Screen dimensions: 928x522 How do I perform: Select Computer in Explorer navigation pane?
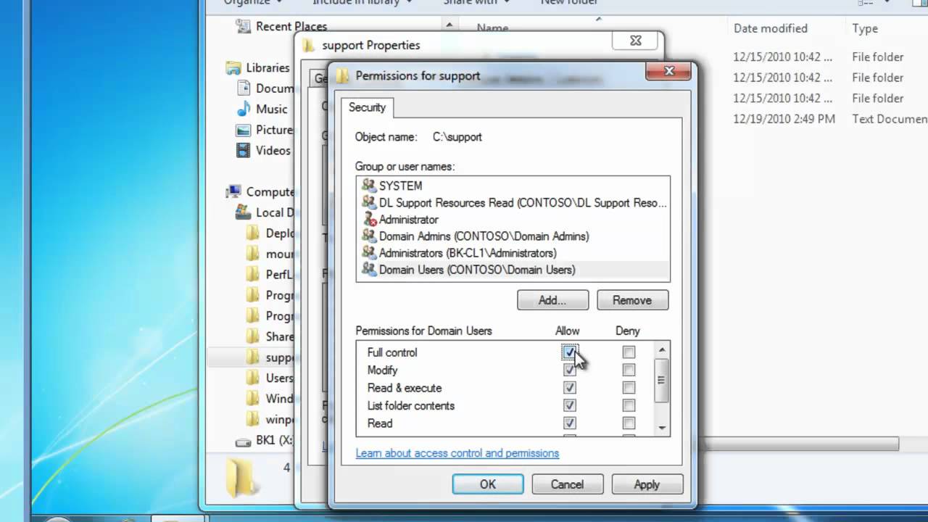(260, 191)
